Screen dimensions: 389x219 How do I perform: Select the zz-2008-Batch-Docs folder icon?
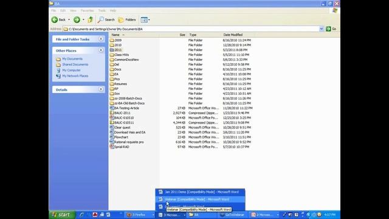(x=112, y=99)
